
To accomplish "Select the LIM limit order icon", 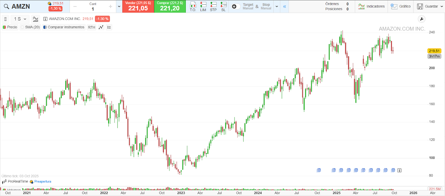I will pos(203,6).
